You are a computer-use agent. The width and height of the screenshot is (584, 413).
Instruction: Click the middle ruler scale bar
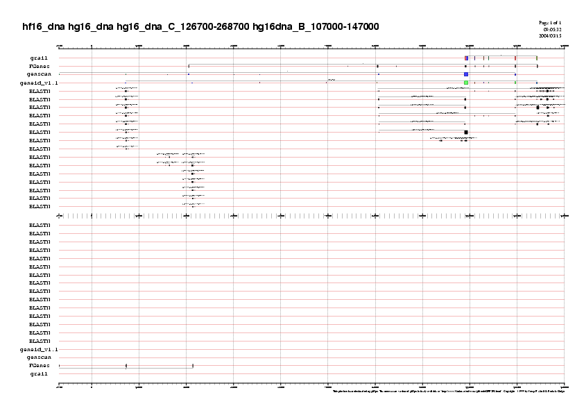[311, 216]
